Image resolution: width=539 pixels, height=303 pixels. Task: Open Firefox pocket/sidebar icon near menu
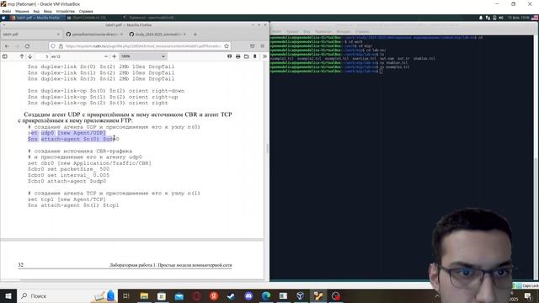click(253, 46)
